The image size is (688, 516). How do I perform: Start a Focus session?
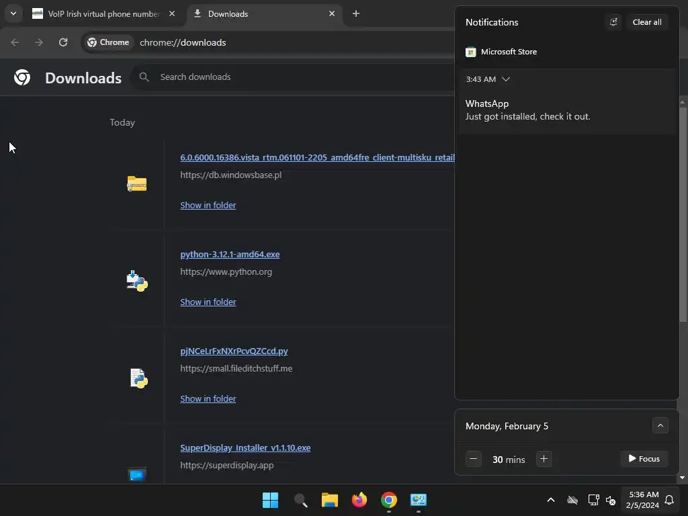click(644, 458)
